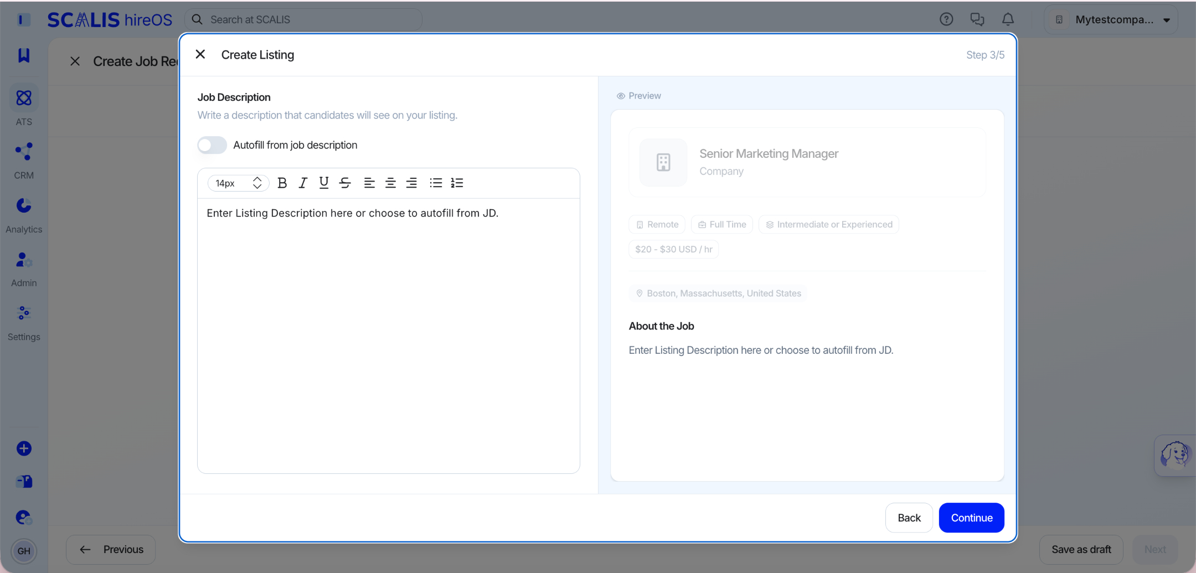This screenshot has height=573, width=1196.
Task: Click inside the listing description text area
Action: 389,335
